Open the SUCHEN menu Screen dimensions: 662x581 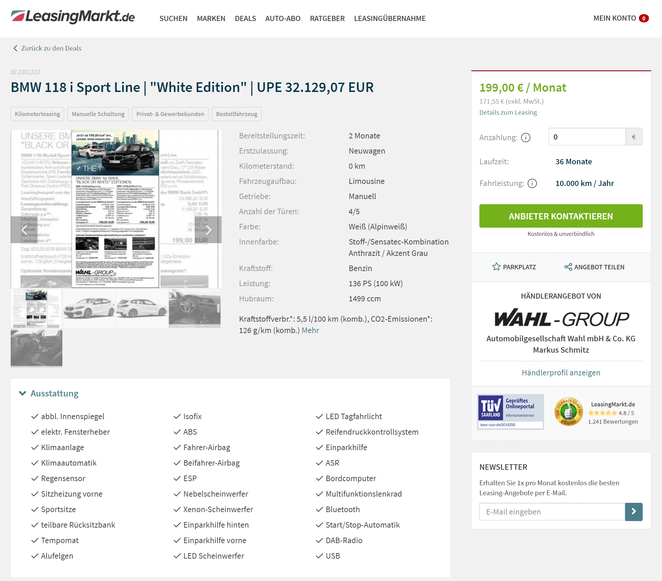point(173,19)
